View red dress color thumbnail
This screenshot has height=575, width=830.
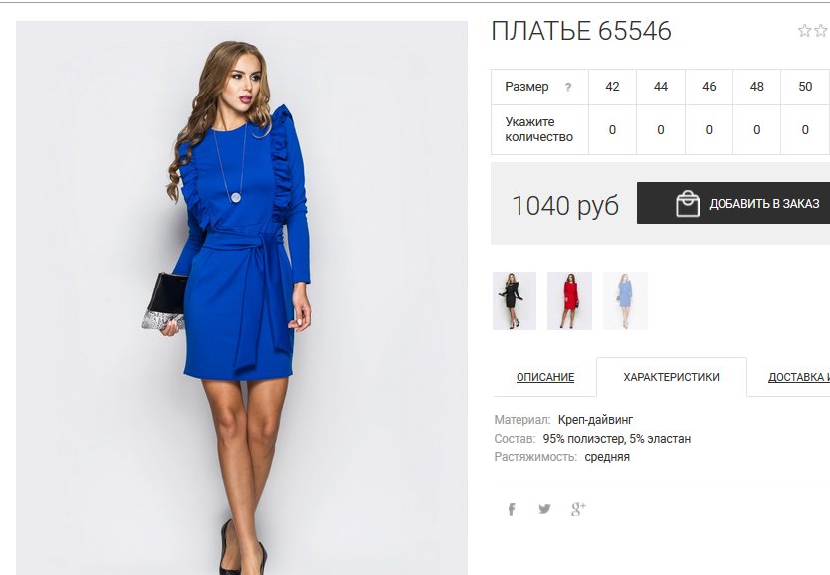click(x=569, y=301)
